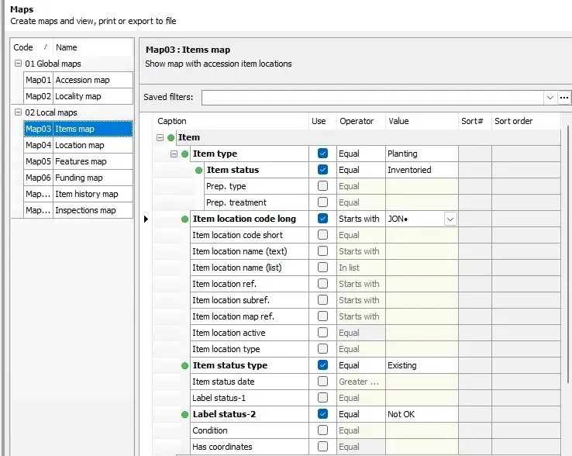
Task: Collapse the Item filter group
Action: [160, 137]
